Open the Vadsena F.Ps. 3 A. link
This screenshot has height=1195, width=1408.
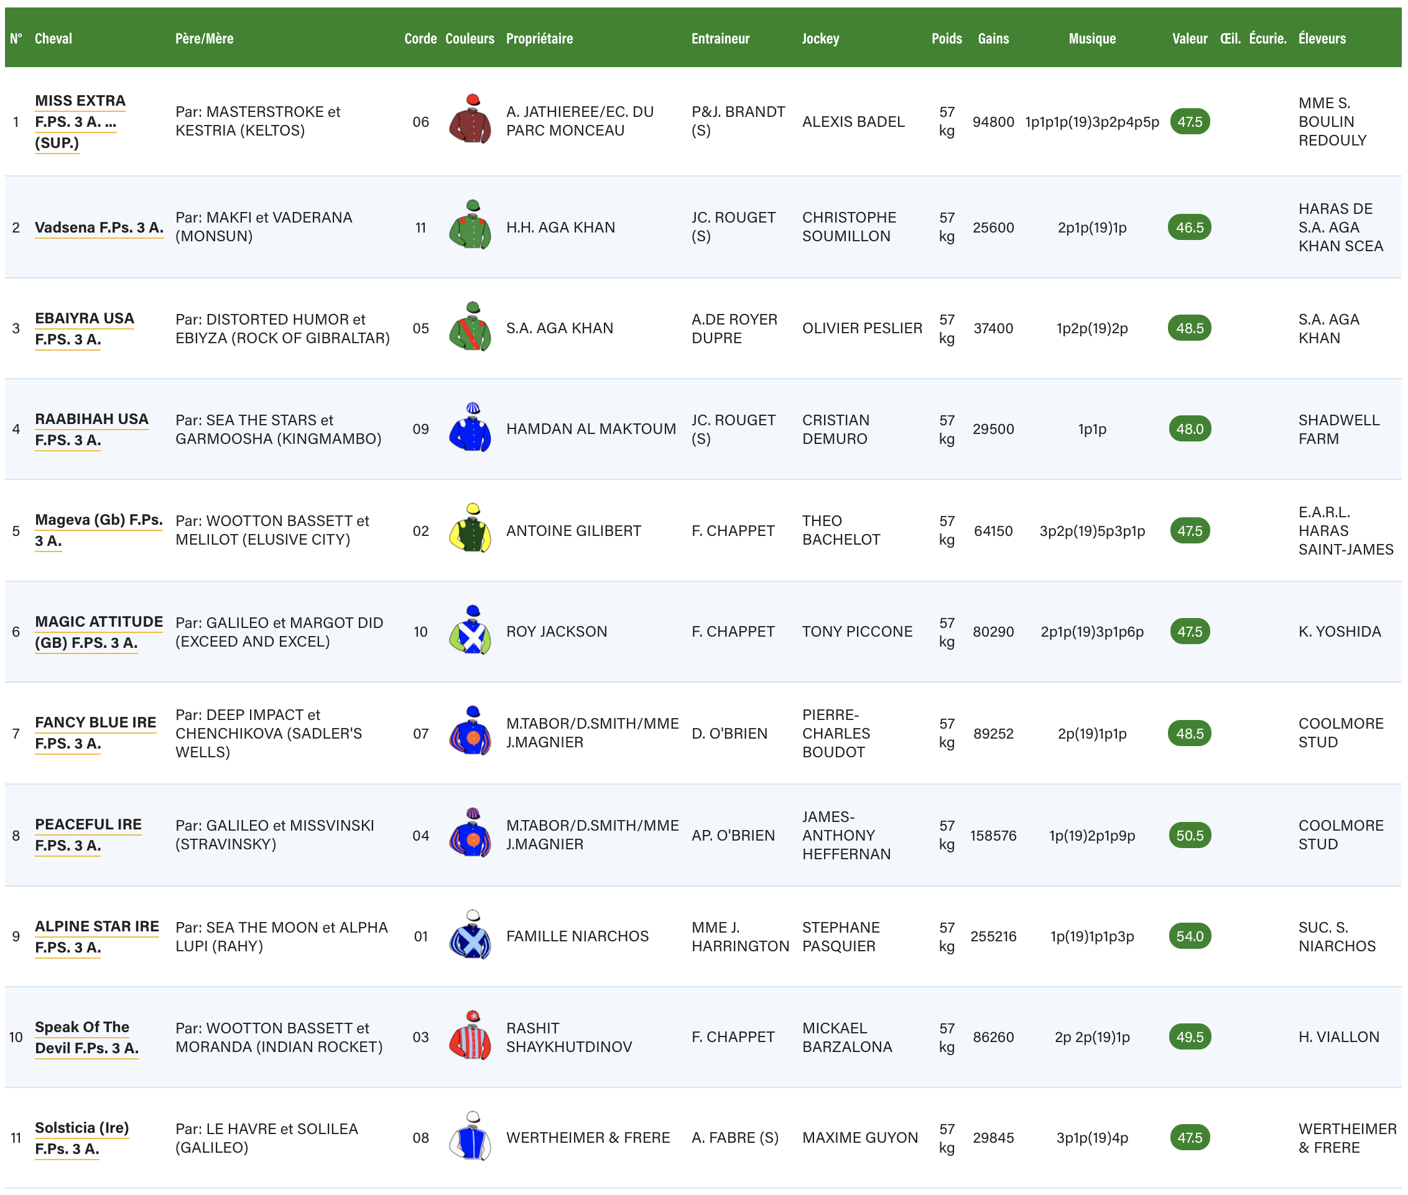pos(99,228)
